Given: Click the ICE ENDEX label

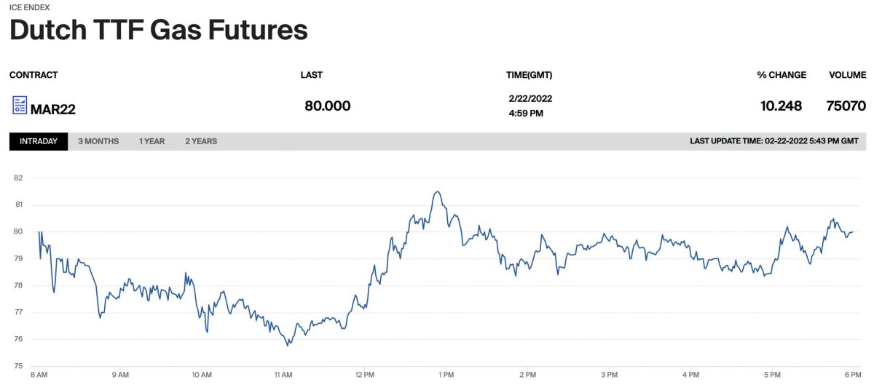Looking at the screenshot, I should click(x=30, y=7).
